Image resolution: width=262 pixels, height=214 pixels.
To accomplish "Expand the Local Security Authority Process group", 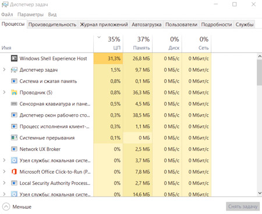I will tap(4, 183).
